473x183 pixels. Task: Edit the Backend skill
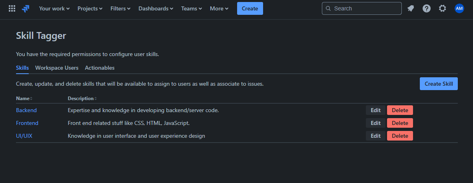coord(375,110)
